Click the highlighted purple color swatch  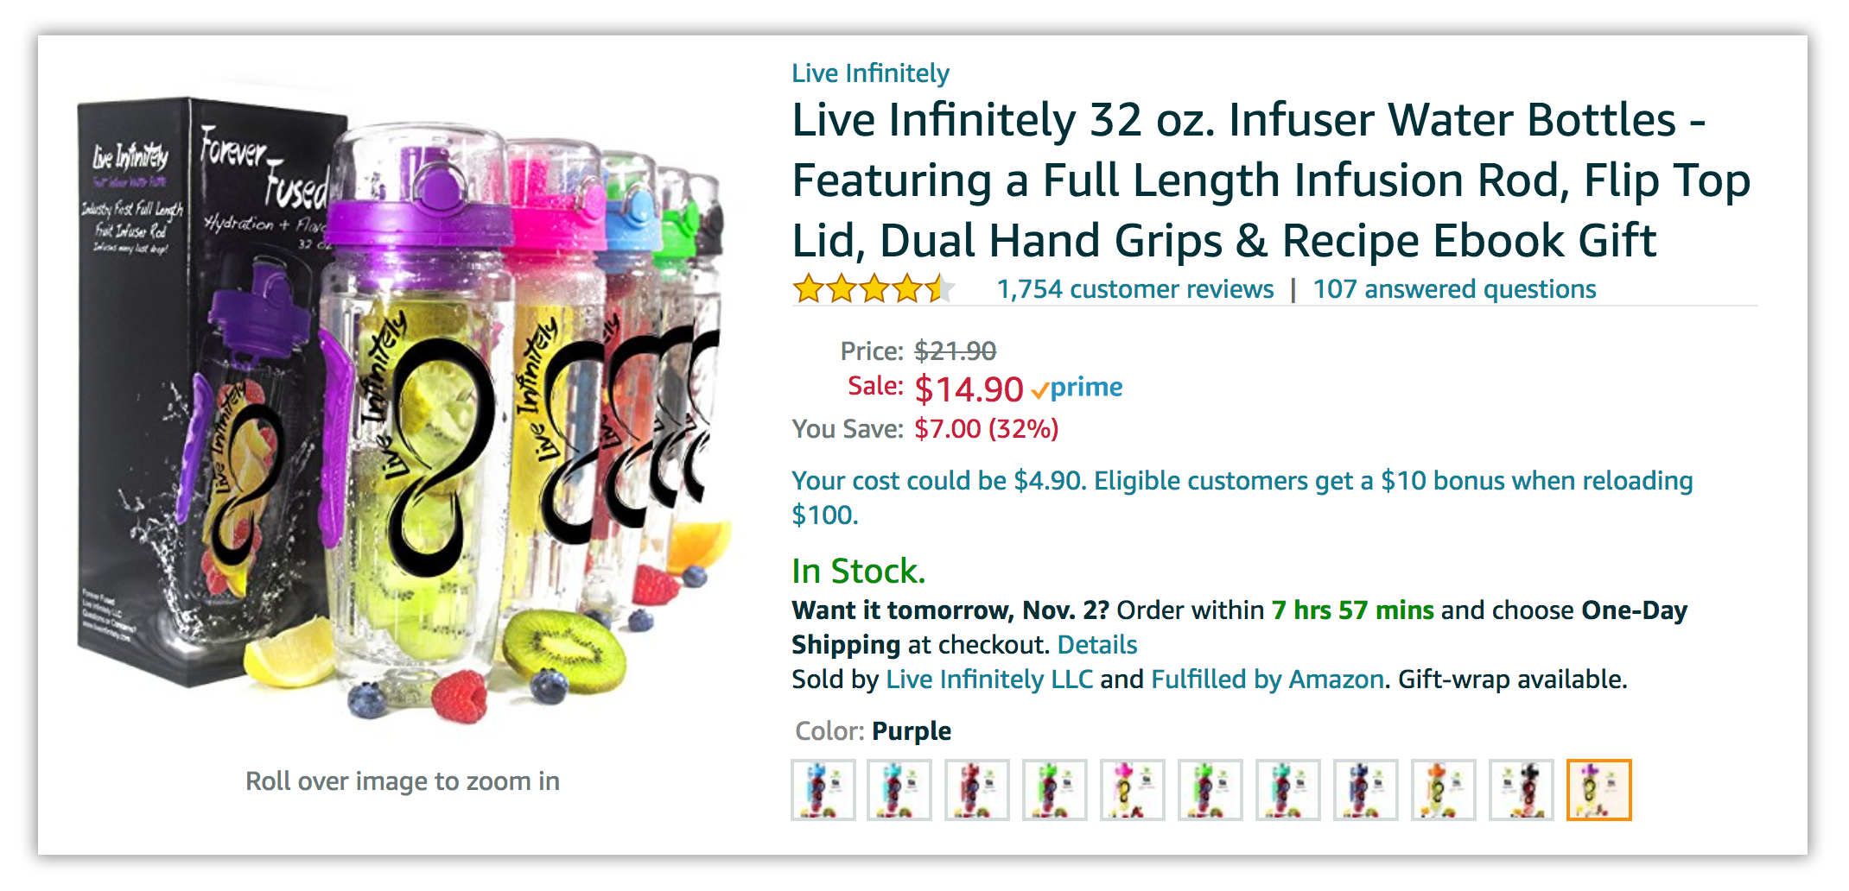(x=1598, y=790)
